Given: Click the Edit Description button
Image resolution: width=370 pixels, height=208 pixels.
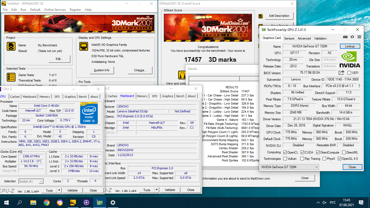Looking at the screenshot, I should click(279, 16).
